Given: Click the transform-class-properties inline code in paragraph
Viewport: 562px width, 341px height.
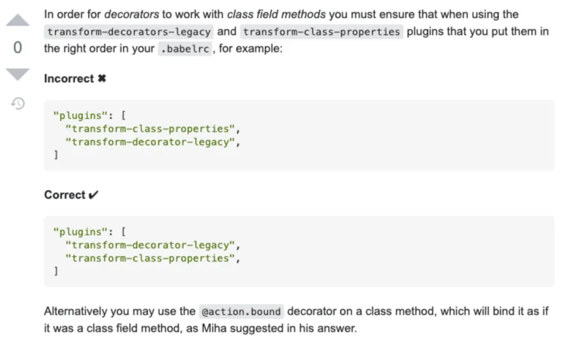Looking at the screenshot, I should click(321, 32).
